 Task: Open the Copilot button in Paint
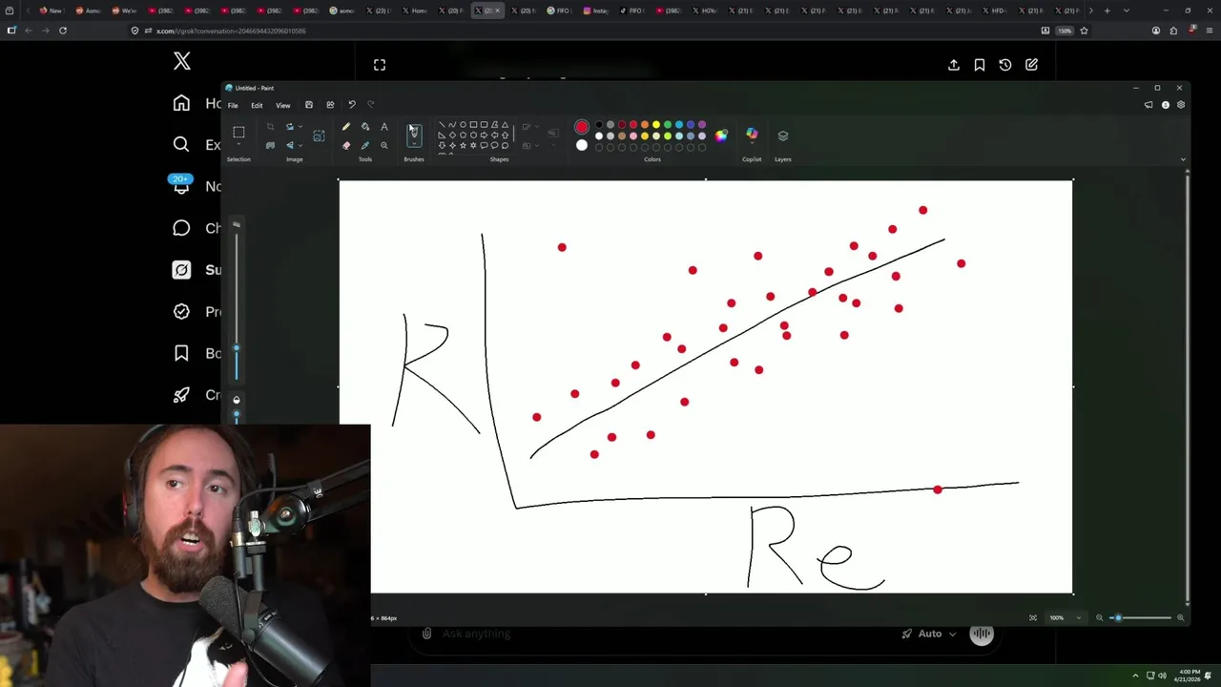752,133
